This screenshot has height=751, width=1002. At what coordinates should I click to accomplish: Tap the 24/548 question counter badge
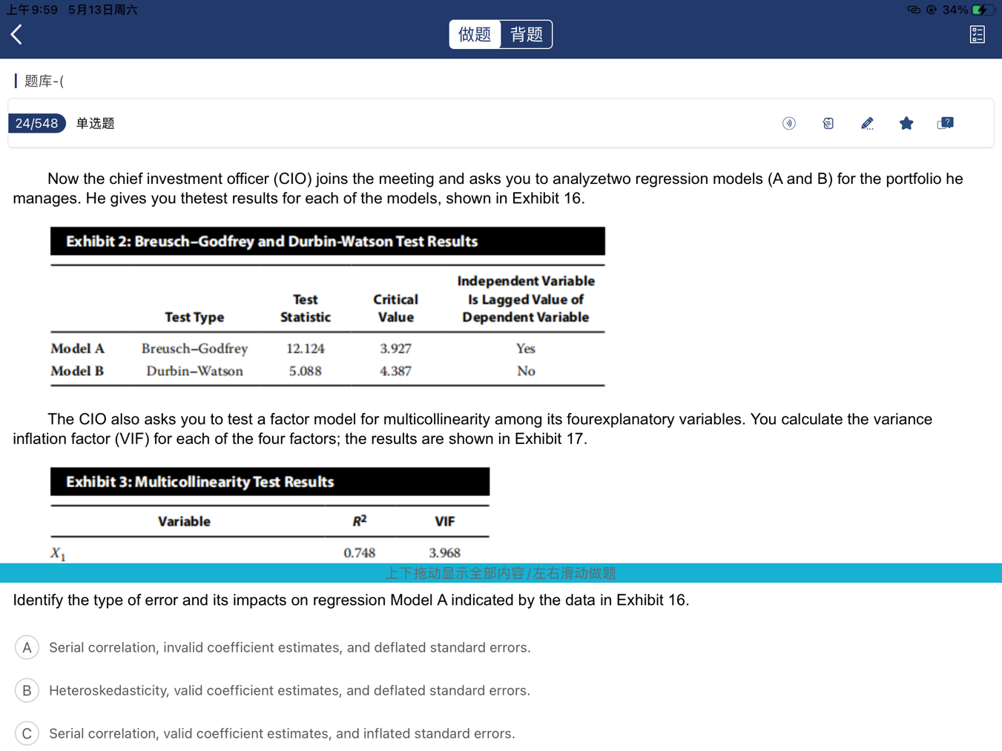pyautogui.click(x=36, y=123)
